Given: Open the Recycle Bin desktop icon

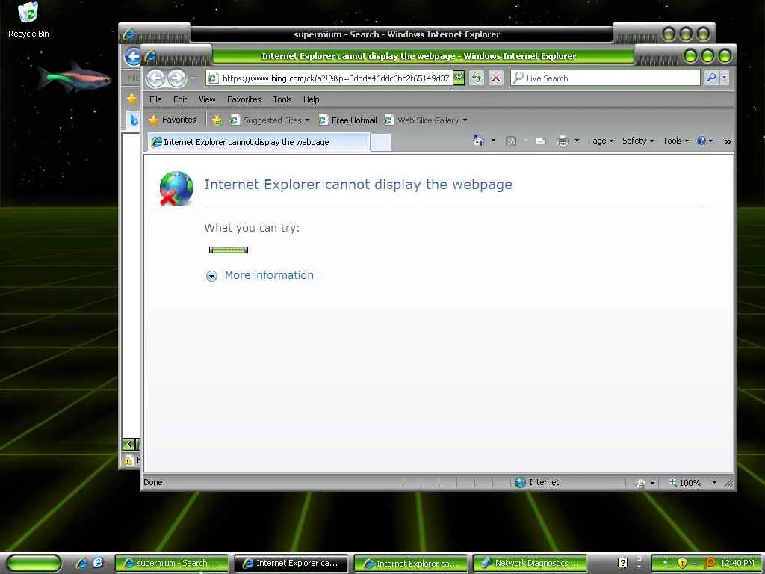Looking at the screenshot, I should [x=28, y=19].
